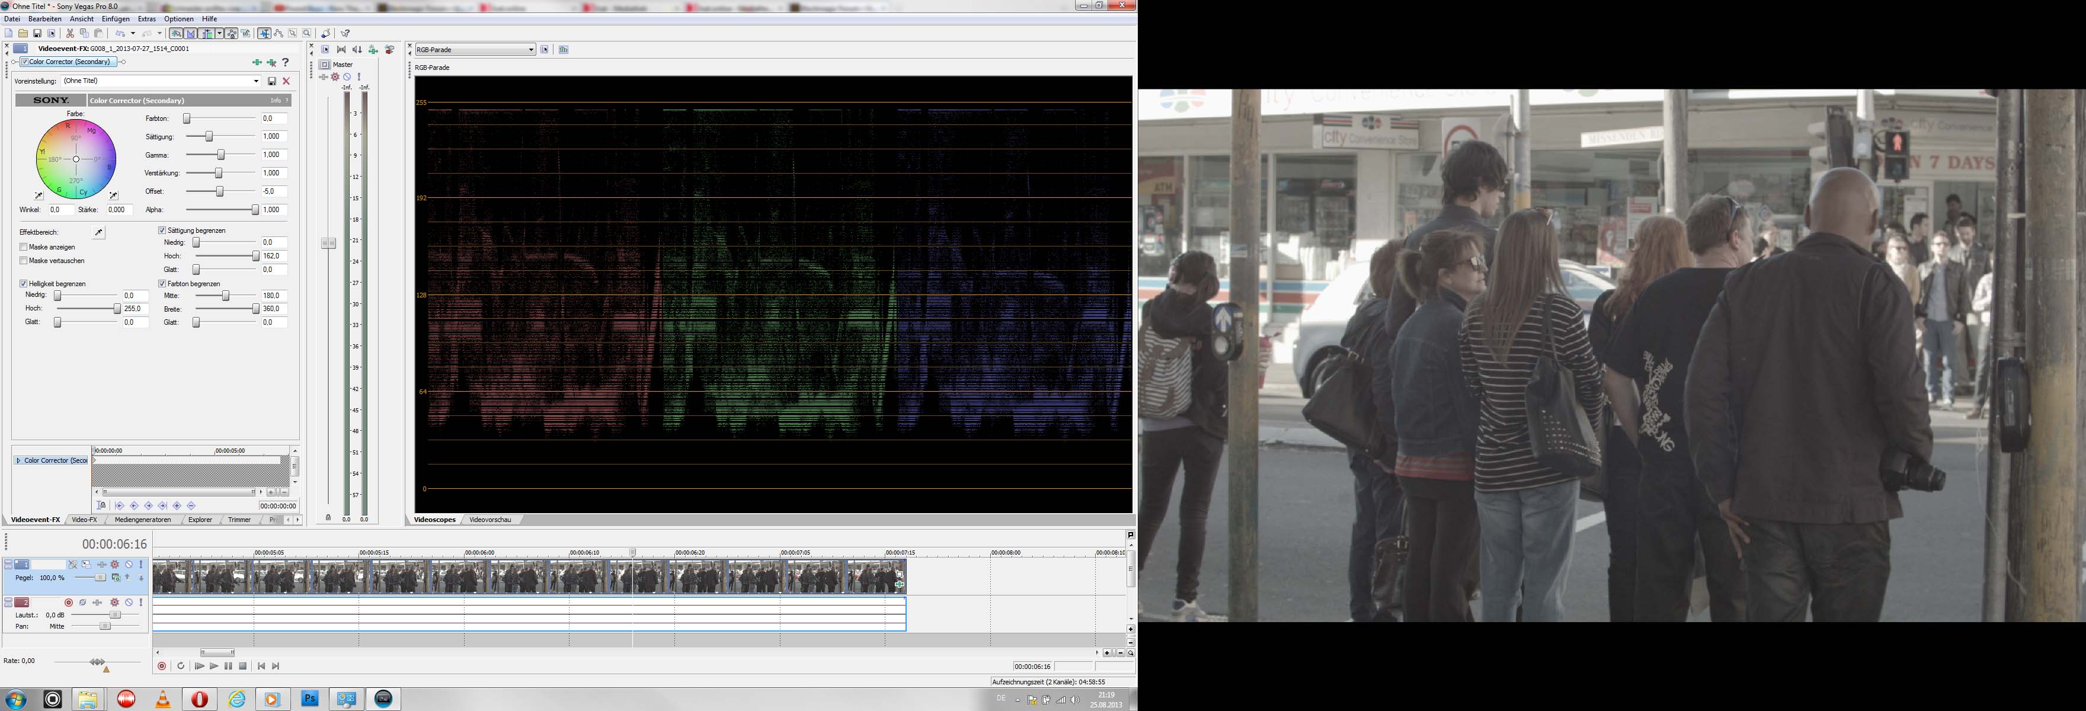Screen dimensions: 2086x711
Task: Click the keyframe lock-to-cursor icon
Action: pos(101,505)
